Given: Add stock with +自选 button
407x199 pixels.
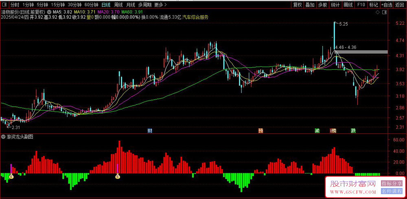Looking at the screenshot, I should pos(387,4).
